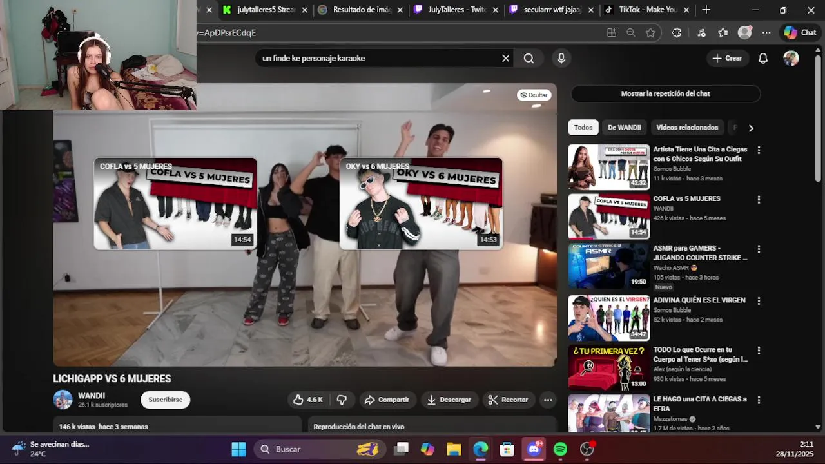The image size is (825, 464).
Task: Add this page to favorites star
Action: pyautogui.click(x=650, y=33)
